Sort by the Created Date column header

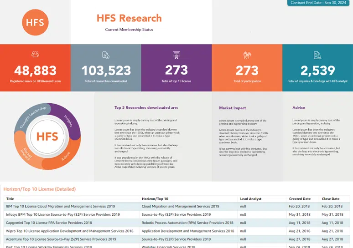[300, 199]
